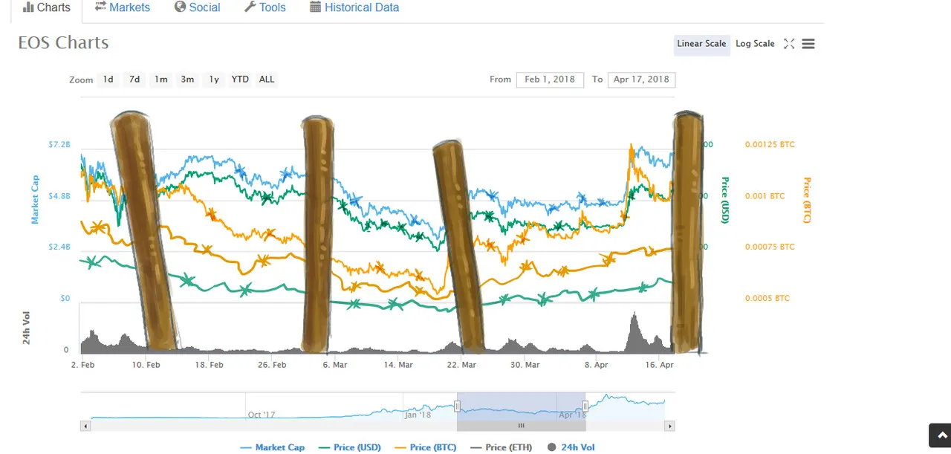This screenshot has height=454, width=951.
Task: Toggle Price (BTC) series in legend
Action: coord(426,447)
